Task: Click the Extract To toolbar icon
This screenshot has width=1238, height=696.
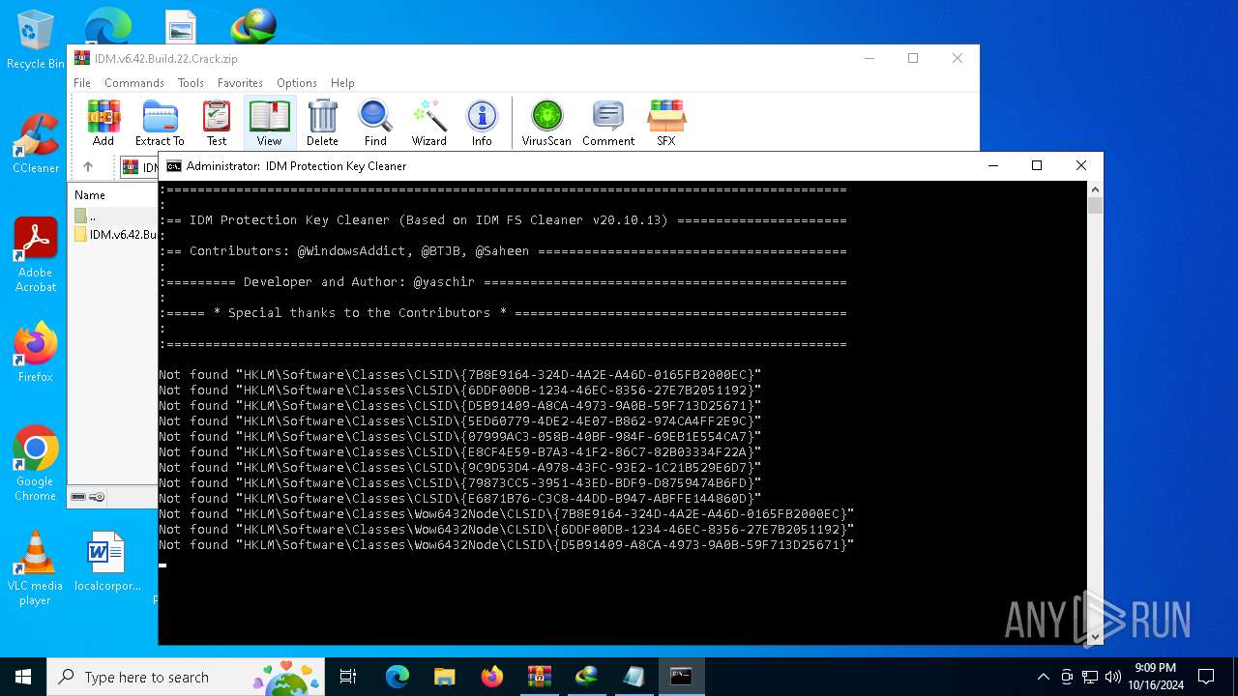Action: (160, 123)
